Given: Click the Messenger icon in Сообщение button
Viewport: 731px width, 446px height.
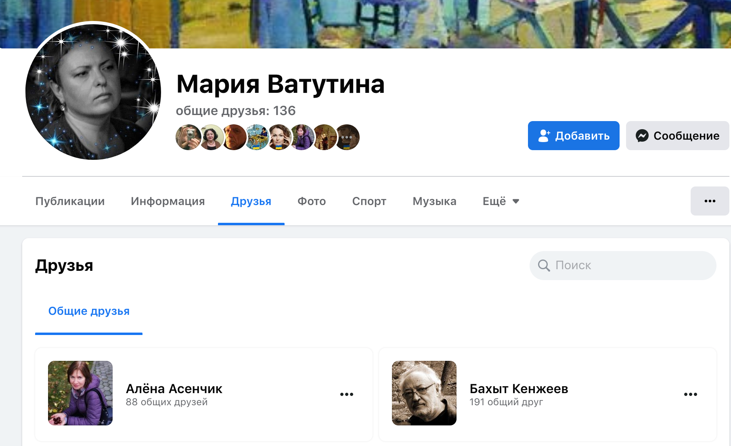Looking at the screenshot, I should [642, 136].
